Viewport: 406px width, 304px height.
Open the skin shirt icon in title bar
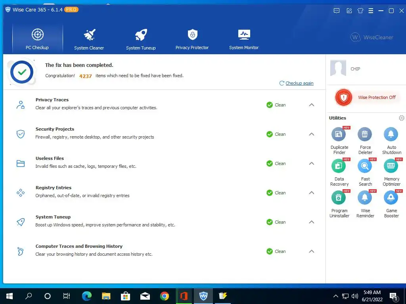coord(360,11)
